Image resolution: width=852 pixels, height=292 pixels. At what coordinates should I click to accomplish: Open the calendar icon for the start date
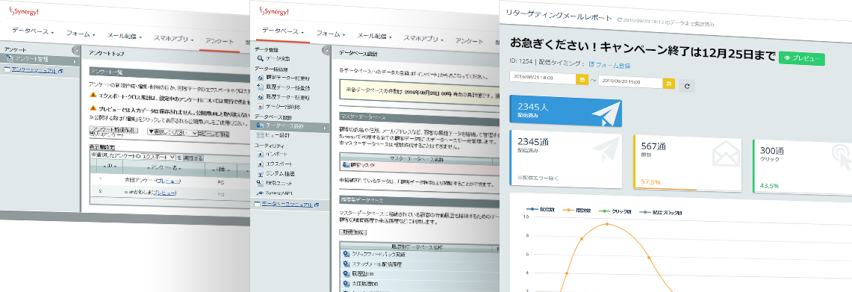click(582, 80)
